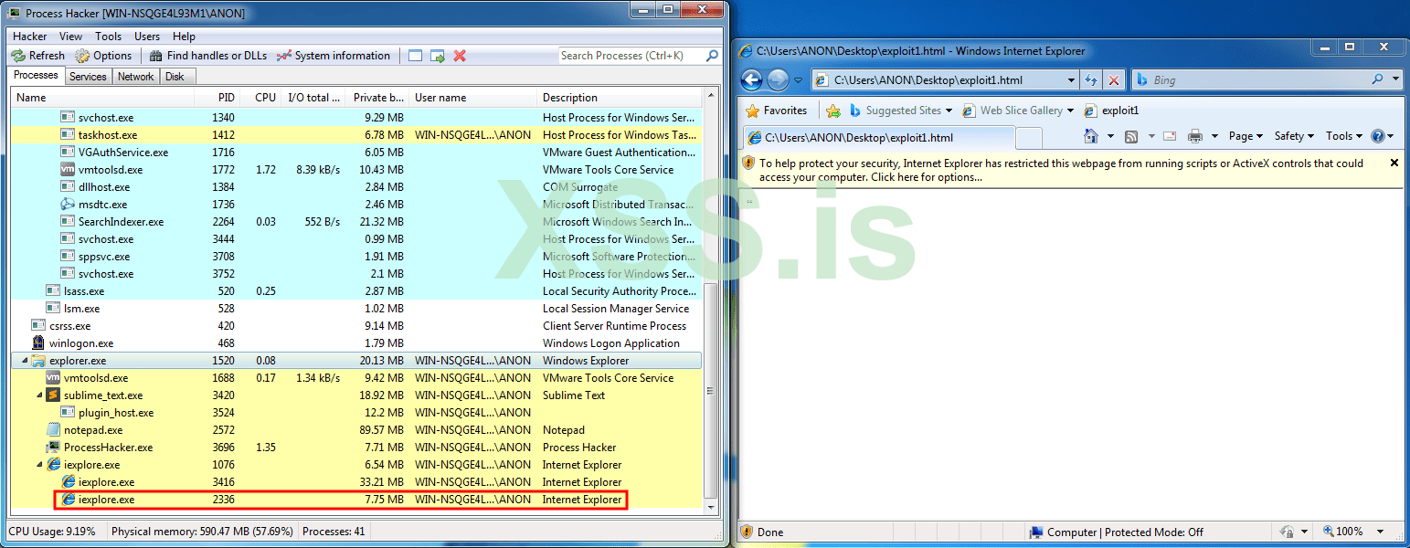The height and width of the screenshot is (548, 1410).
Task: Select the notepad.exe process row
Action: (x=356, y=430)
